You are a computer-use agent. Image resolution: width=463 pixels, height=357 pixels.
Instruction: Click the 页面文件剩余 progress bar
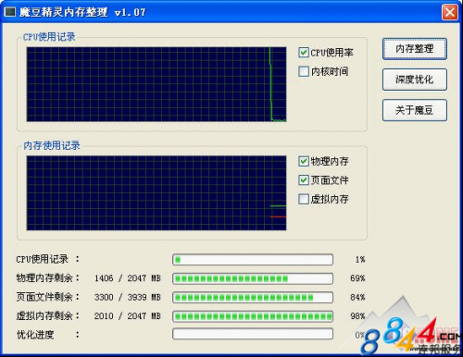pyautogui.click(x=253, y=298)
